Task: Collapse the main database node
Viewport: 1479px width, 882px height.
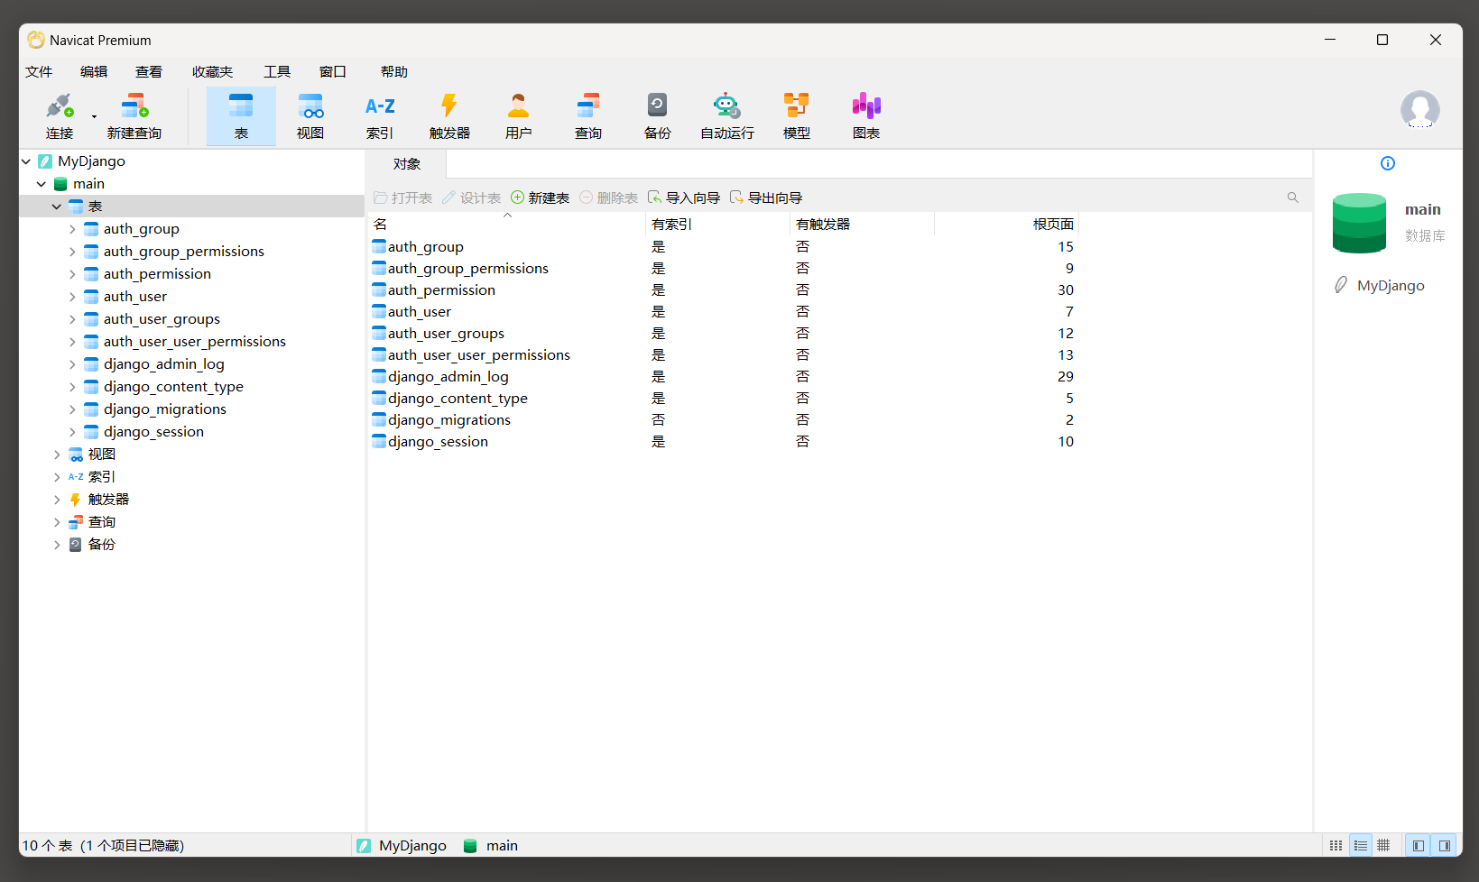Action: tap(42, 184)
